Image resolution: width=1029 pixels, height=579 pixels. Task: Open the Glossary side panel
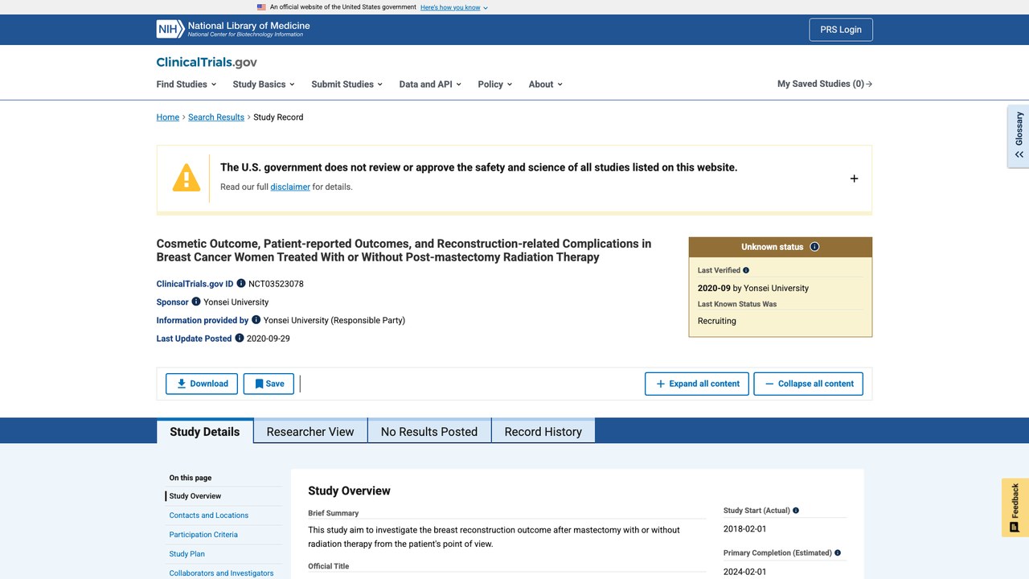click(1019, 136)
